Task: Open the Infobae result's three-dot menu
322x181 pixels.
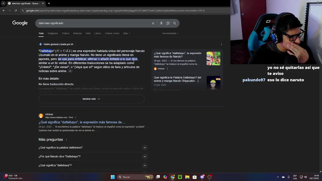Action: (75, 117)
